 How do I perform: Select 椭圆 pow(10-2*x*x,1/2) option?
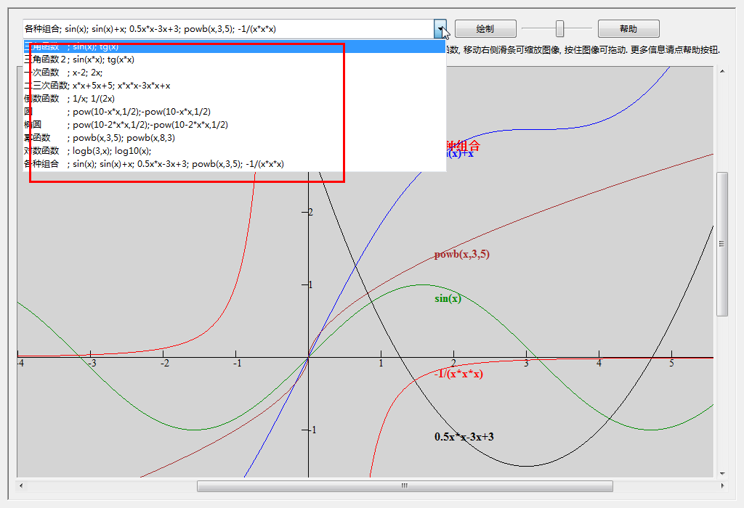(x=235, y=125)
